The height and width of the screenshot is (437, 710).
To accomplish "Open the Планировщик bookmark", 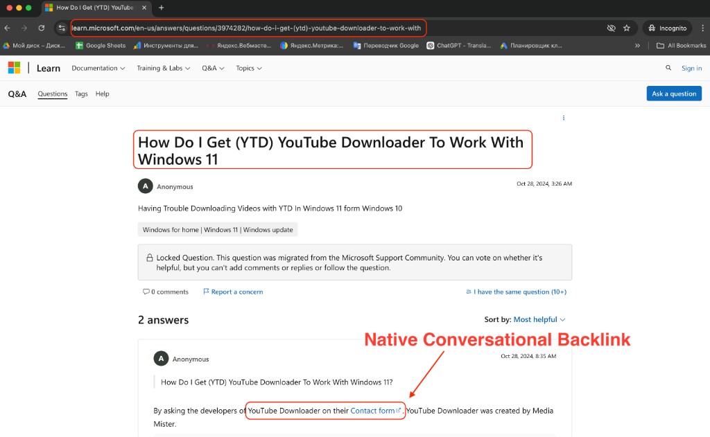I will click(531, 46).
